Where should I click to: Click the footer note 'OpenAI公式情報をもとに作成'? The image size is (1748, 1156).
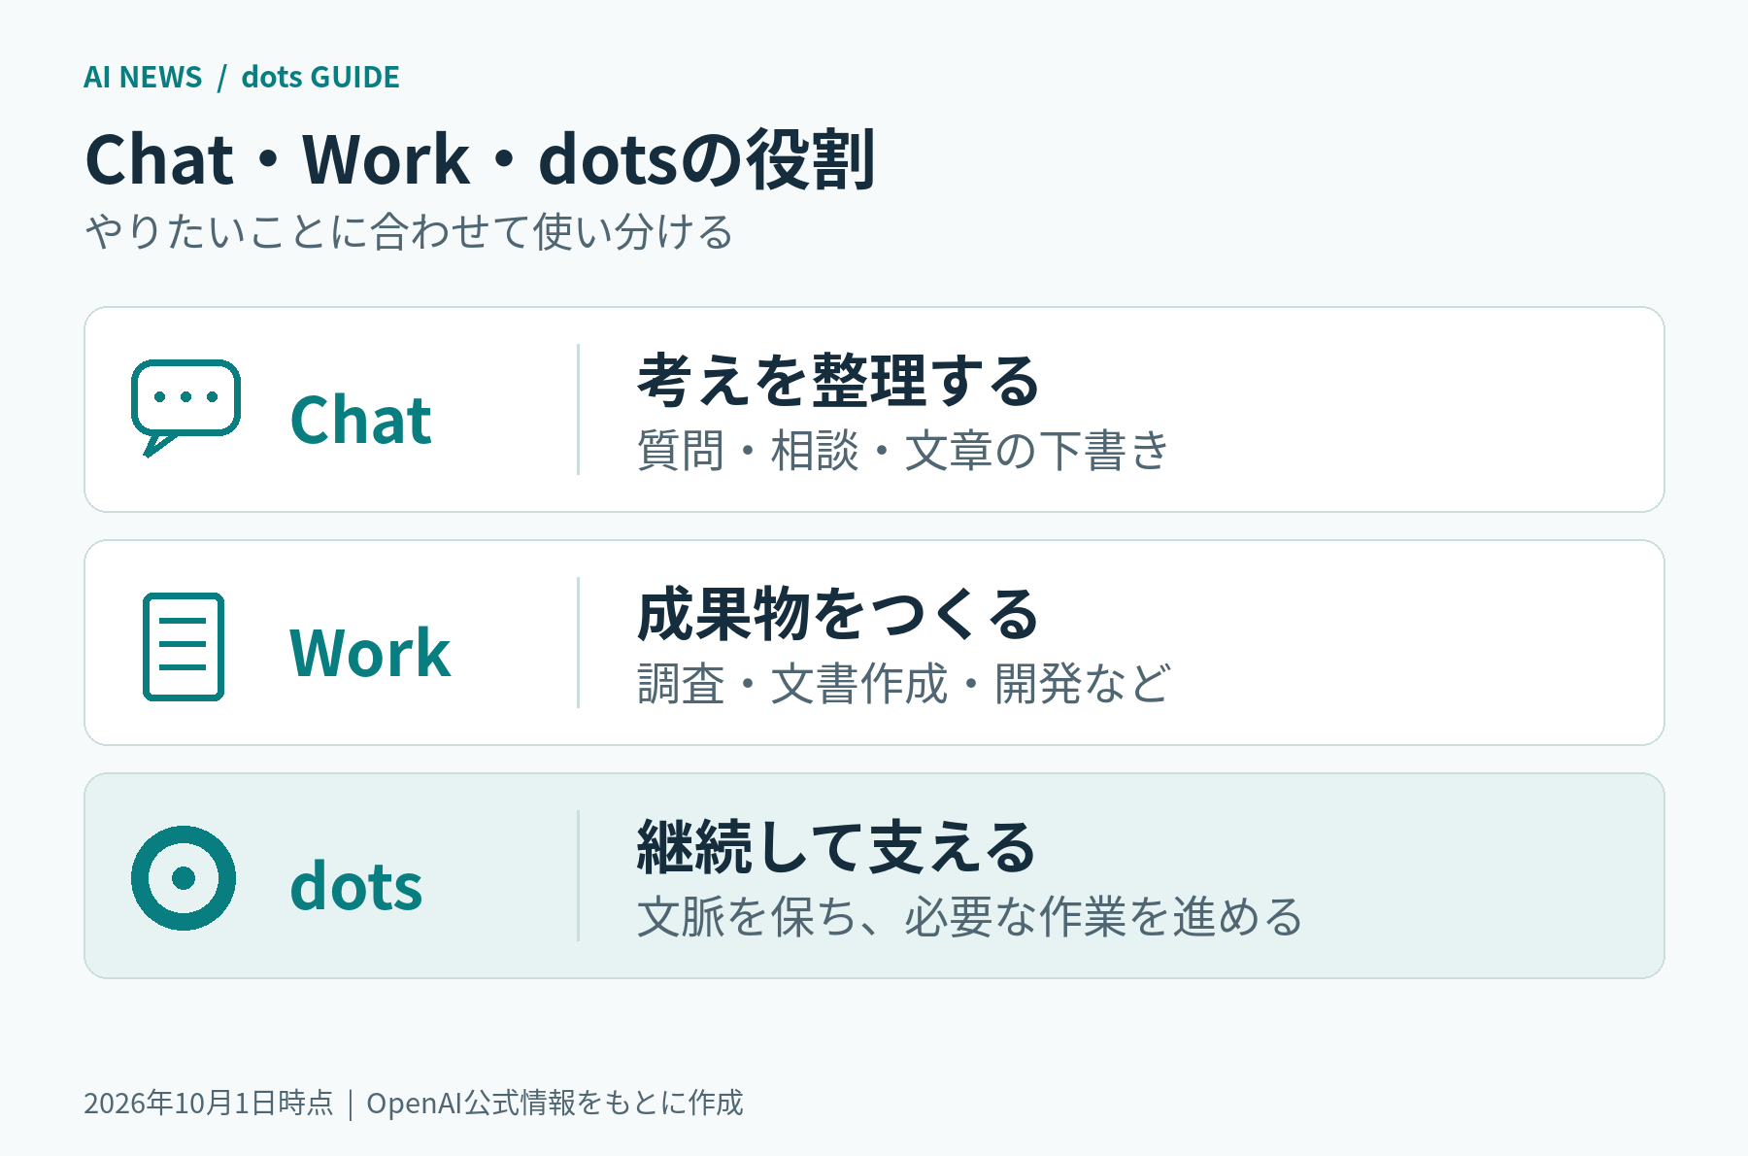[x=555, y=1103]
